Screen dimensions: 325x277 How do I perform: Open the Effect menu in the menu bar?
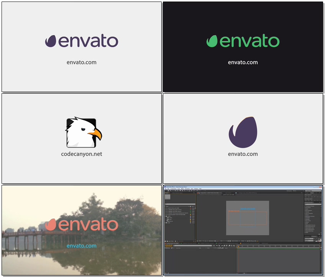click(182, 189)
